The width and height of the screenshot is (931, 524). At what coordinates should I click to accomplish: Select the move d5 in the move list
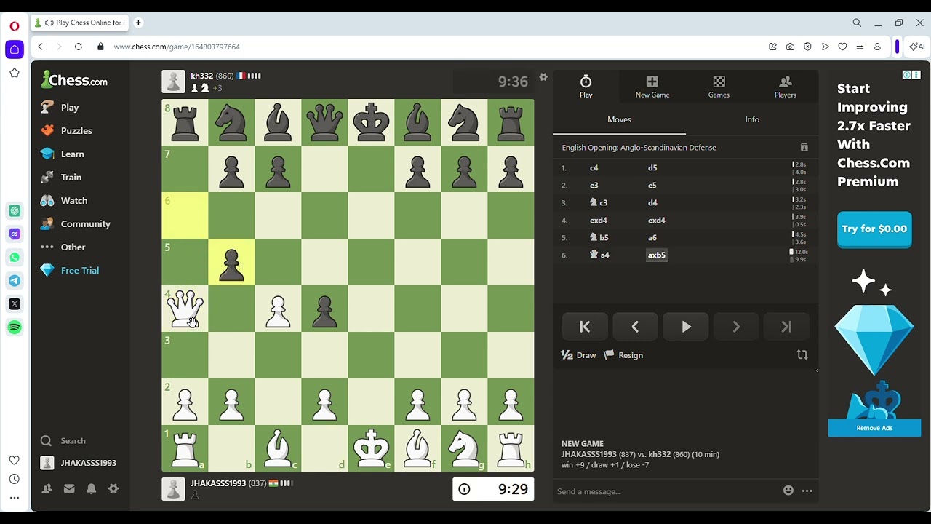652,167
